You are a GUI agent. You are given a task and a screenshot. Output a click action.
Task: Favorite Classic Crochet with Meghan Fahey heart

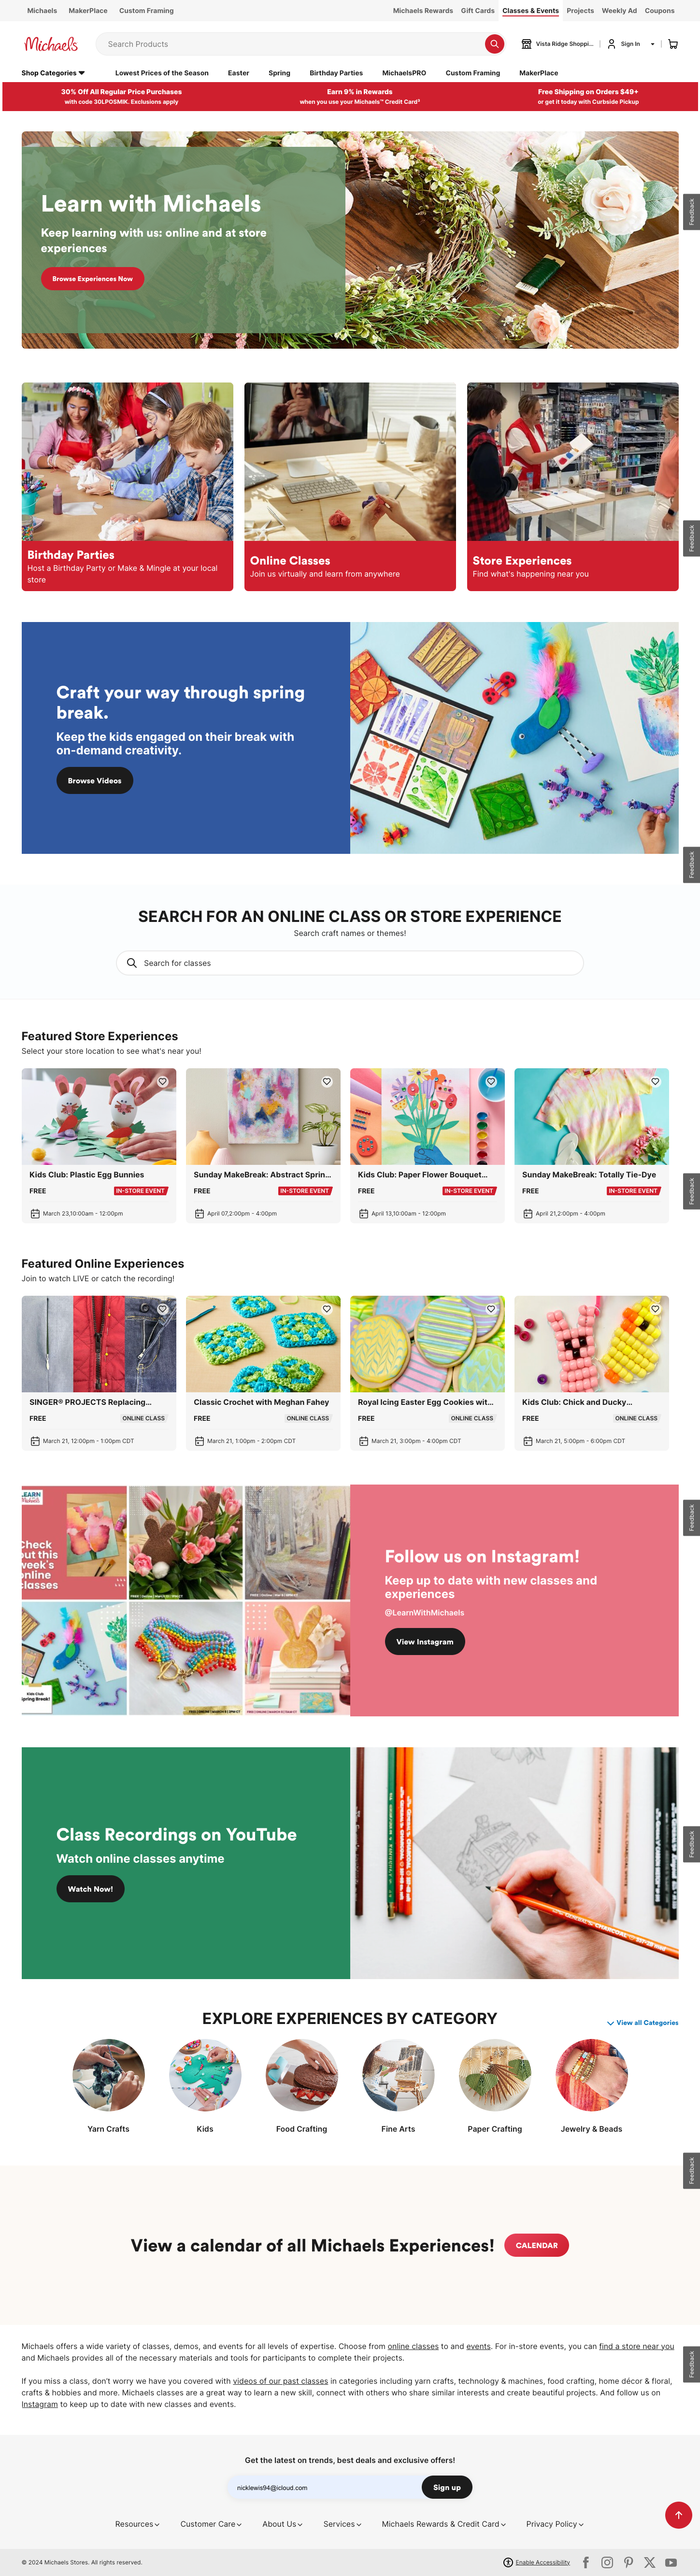point(326,1308)
